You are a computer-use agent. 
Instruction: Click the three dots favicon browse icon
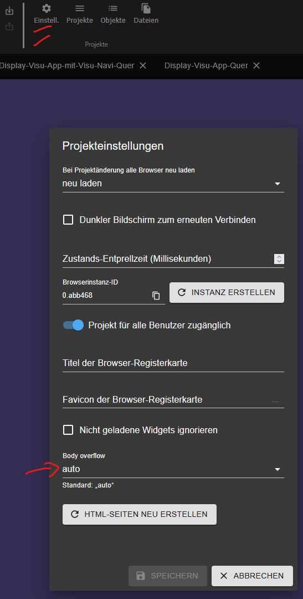pos(275,400)
